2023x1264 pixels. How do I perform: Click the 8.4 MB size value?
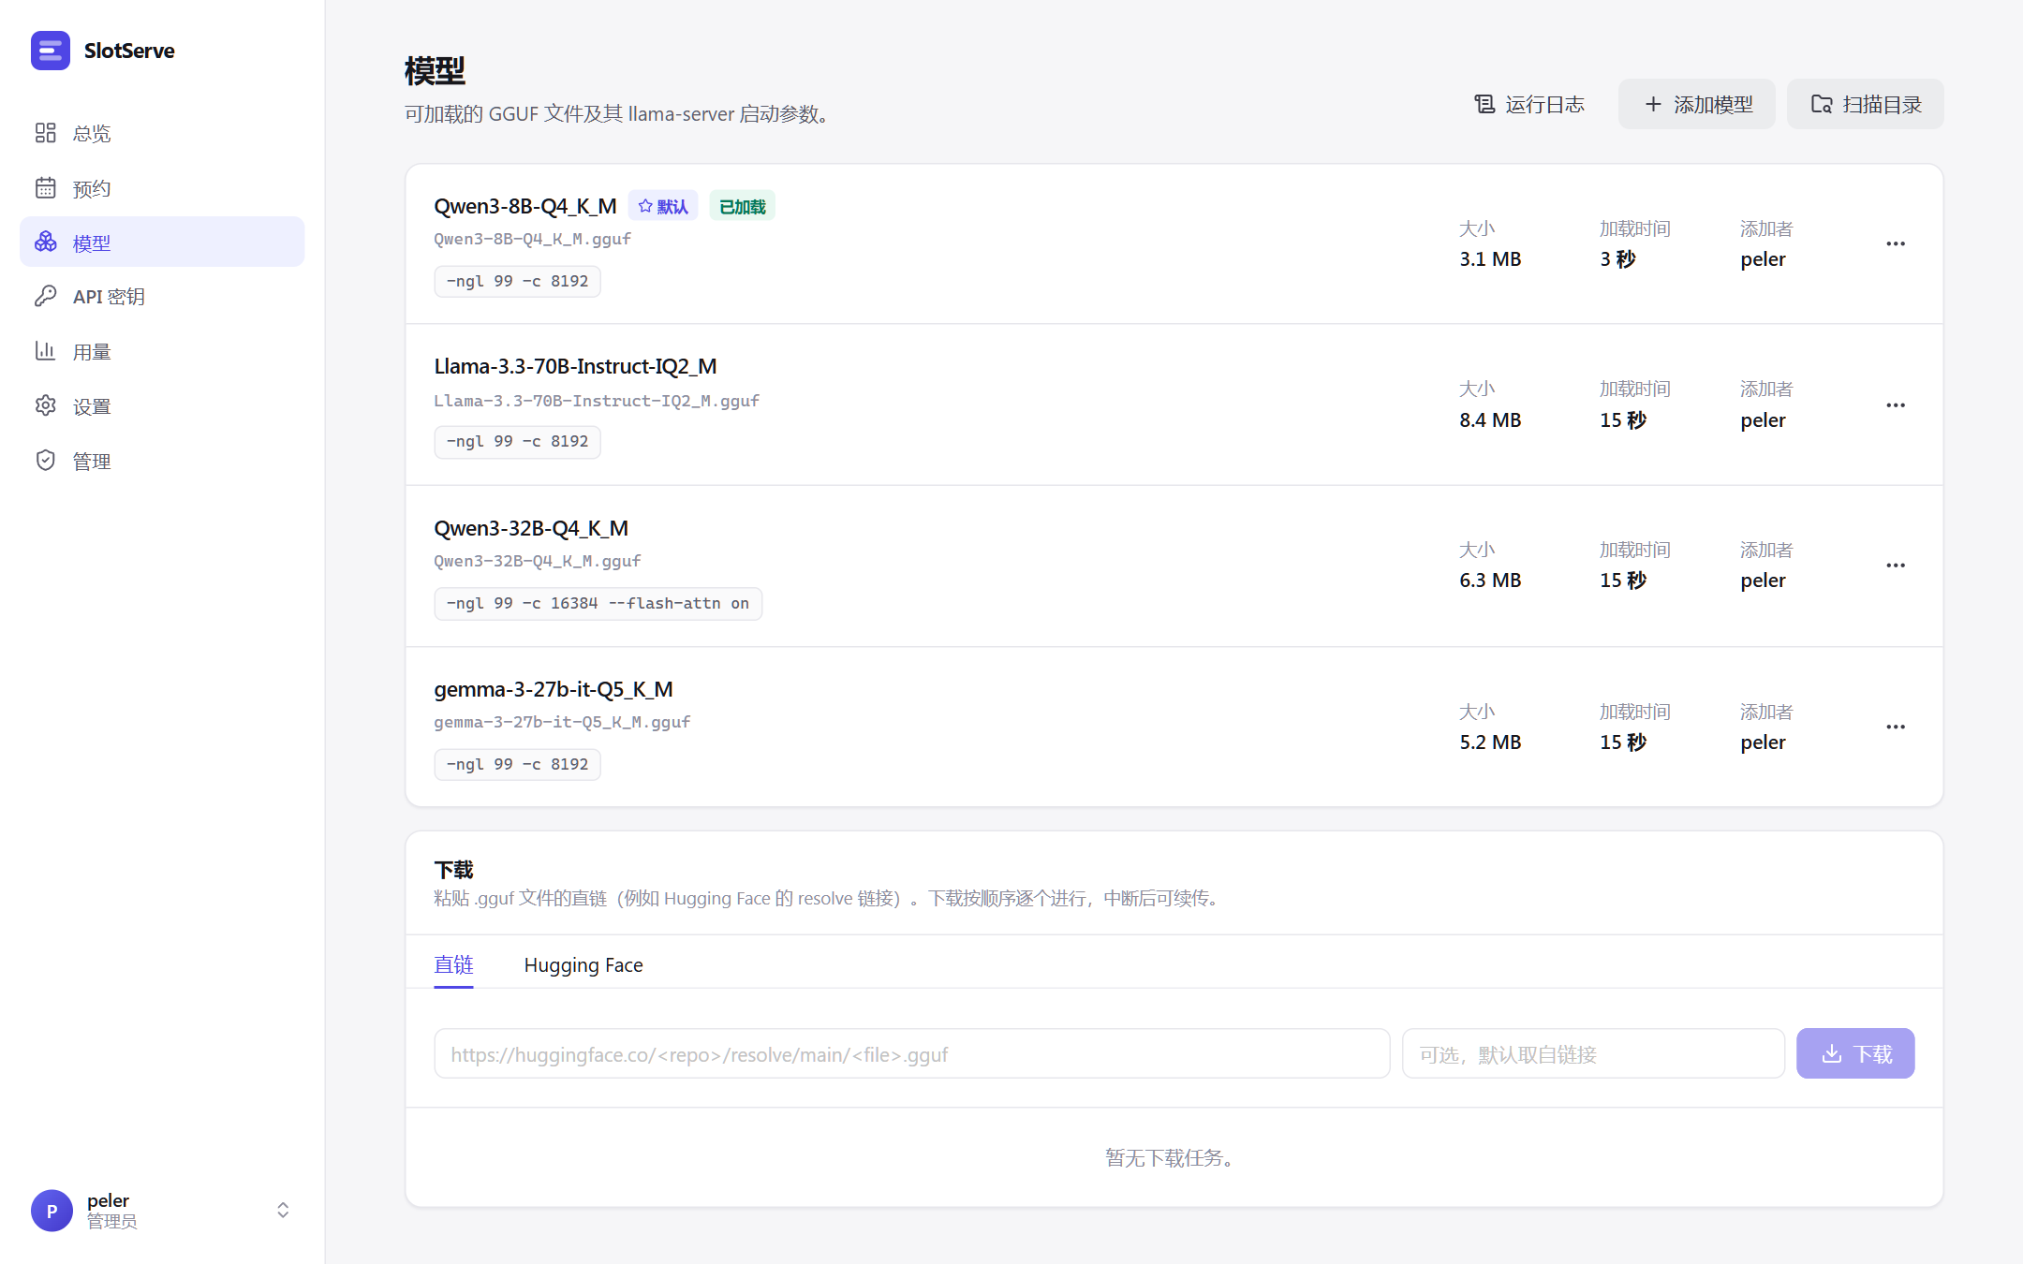[x=1490, y=420]
